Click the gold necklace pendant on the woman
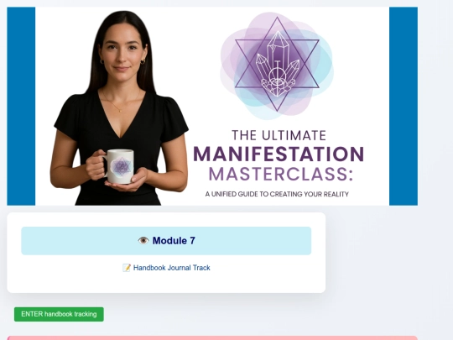 tap(120, 111)
